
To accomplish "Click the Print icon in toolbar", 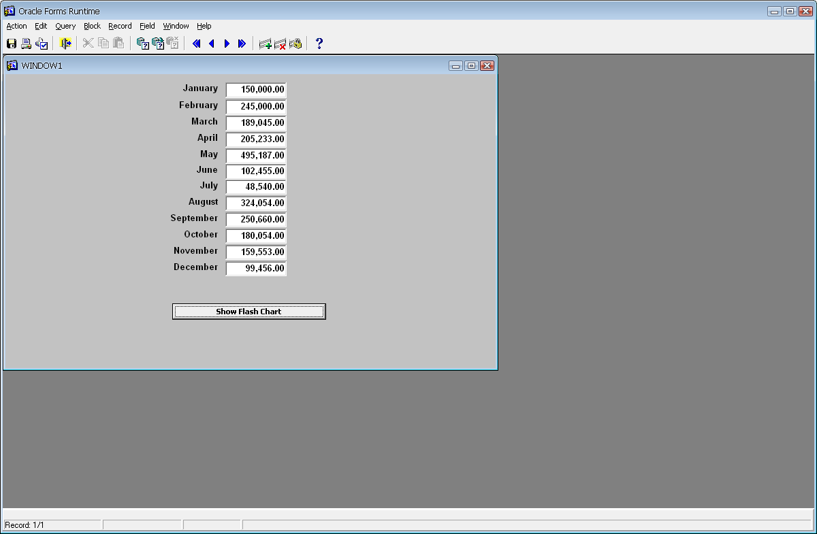I will [27, 44].
